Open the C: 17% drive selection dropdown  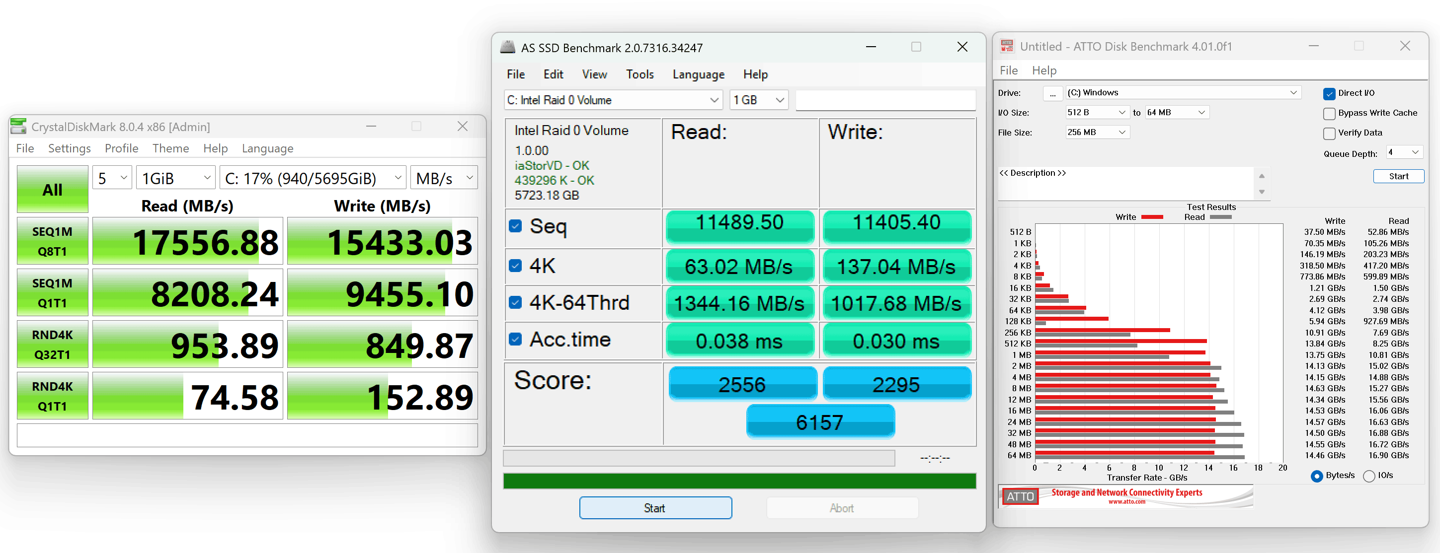pyautogui.click(x=313, y=178)
